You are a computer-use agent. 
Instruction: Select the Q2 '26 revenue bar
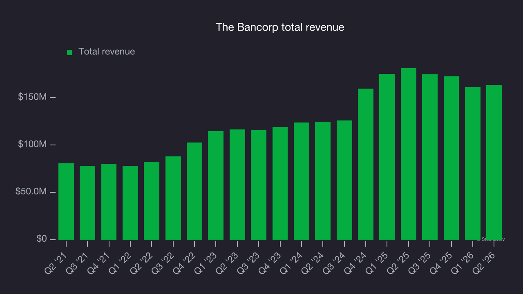click(x=494, y=162)
